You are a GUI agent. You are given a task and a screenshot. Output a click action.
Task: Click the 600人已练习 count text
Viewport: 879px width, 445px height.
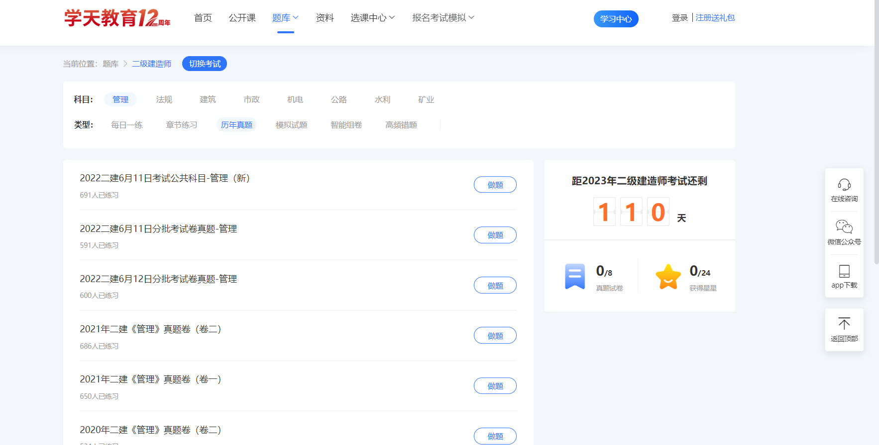click(99, 296)
